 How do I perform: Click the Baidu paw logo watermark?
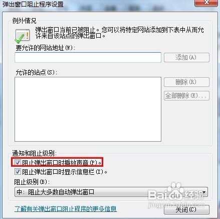coord(175,192)
